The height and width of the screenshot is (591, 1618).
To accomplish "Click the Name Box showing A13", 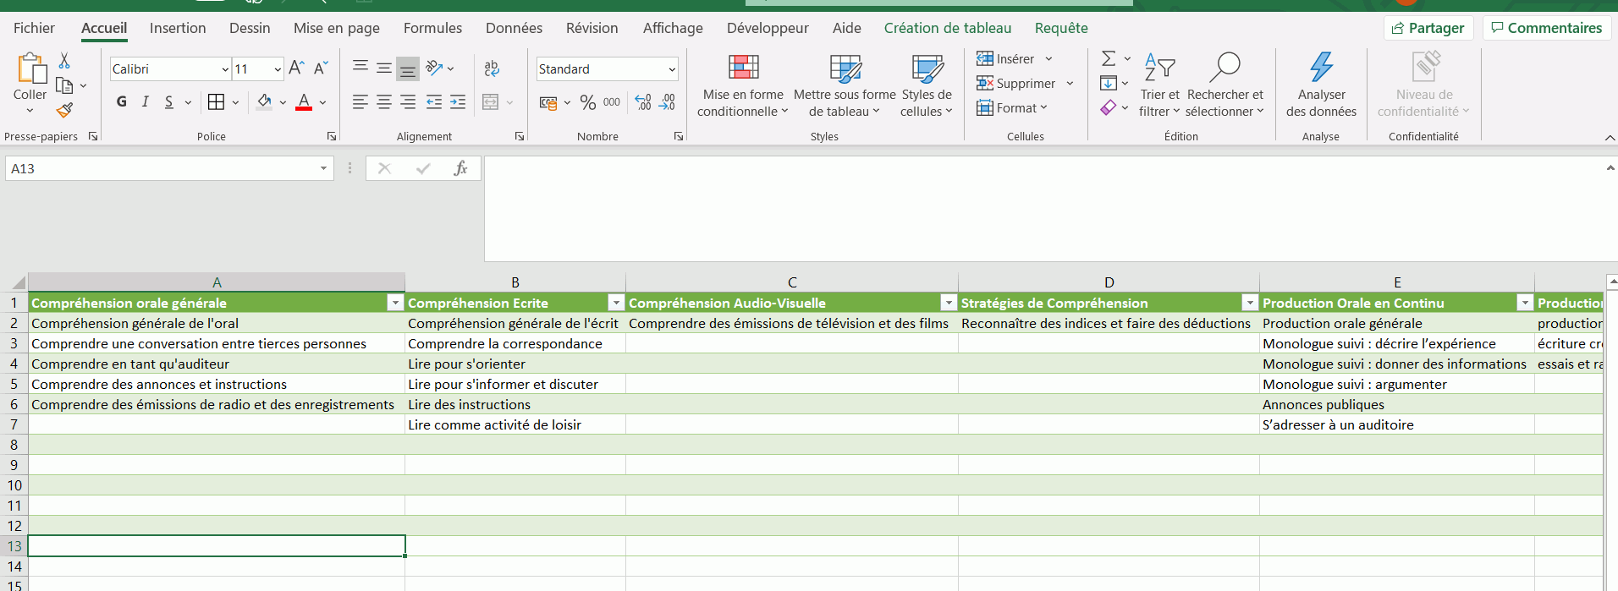I will (161, 168).
